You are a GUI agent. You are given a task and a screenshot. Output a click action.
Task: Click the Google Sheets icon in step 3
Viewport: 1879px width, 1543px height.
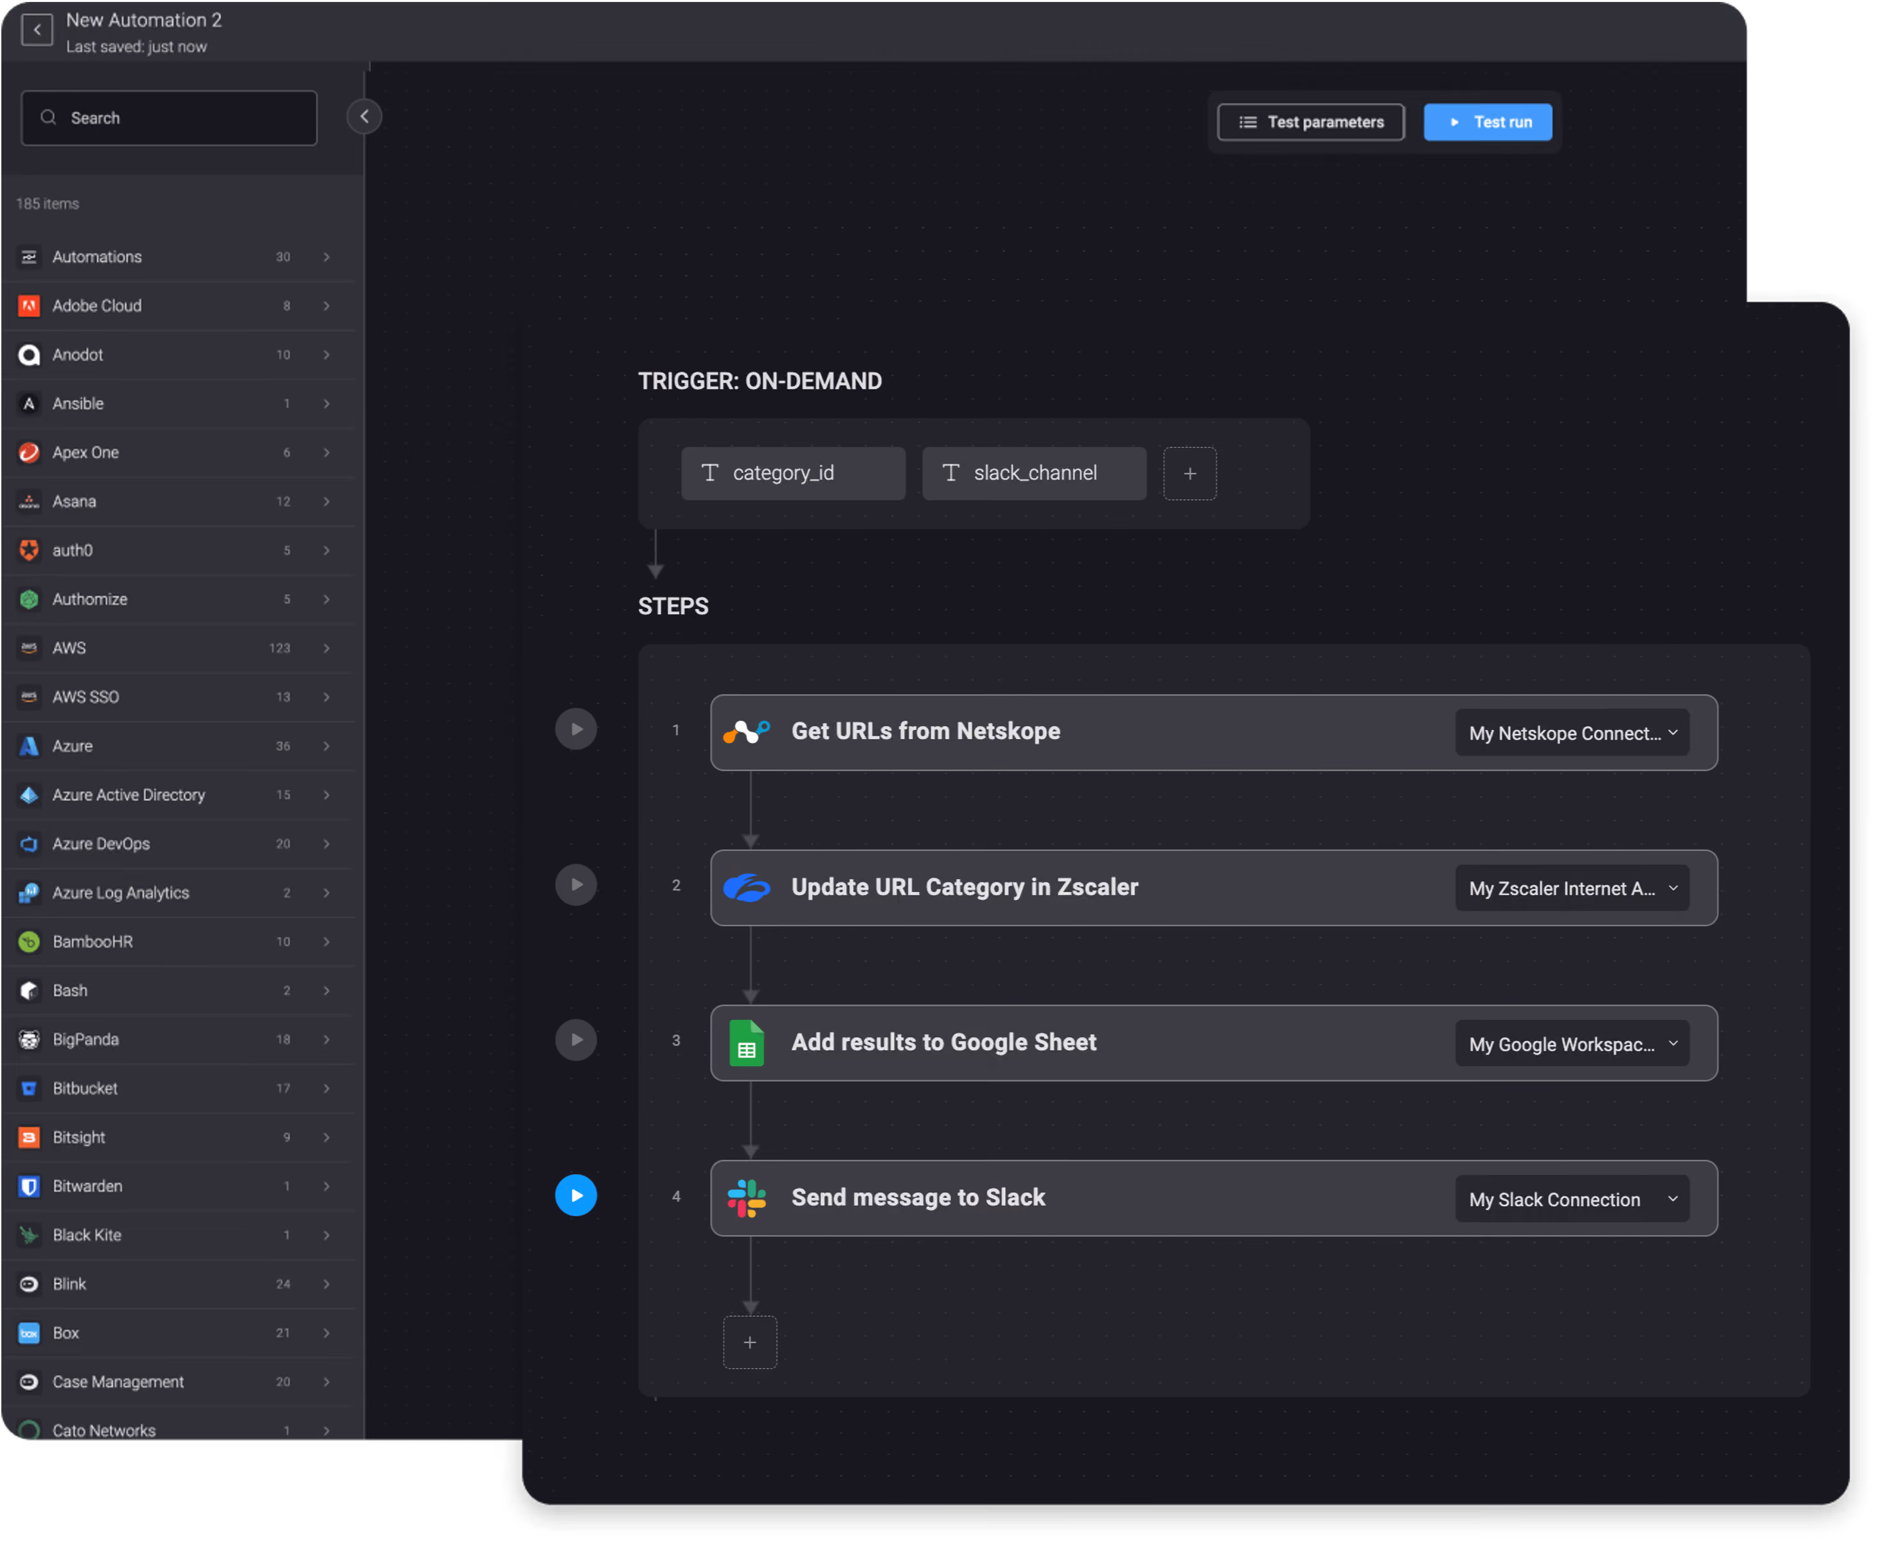(747, 1042)
